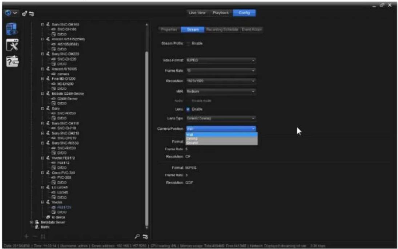Click the DIDO icon under Mobotix Q24M
This screenshot has width=398, height=249.
click(x=53, y=103)
